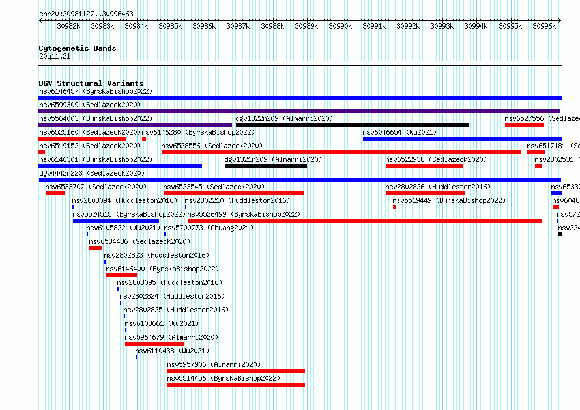This screenshot has height=410, width=580.
Task: Click nsv2802825 (Huddleston2016) label
Action: [176, 310]
